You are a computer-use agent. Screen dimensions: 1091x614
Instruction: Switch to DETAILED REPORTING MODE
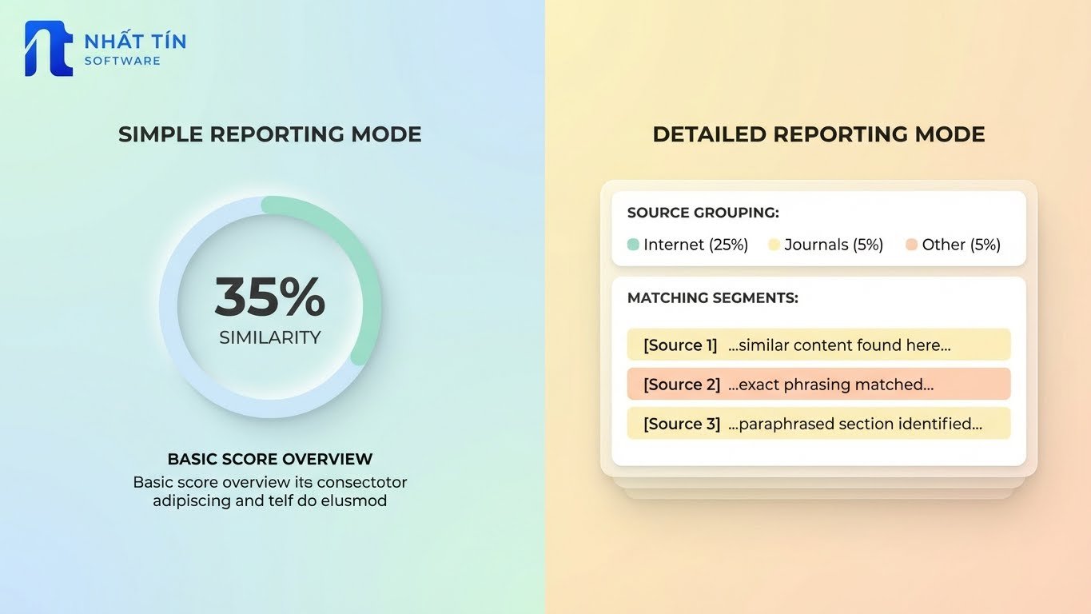pyautogui.click(x=818, y=134)
